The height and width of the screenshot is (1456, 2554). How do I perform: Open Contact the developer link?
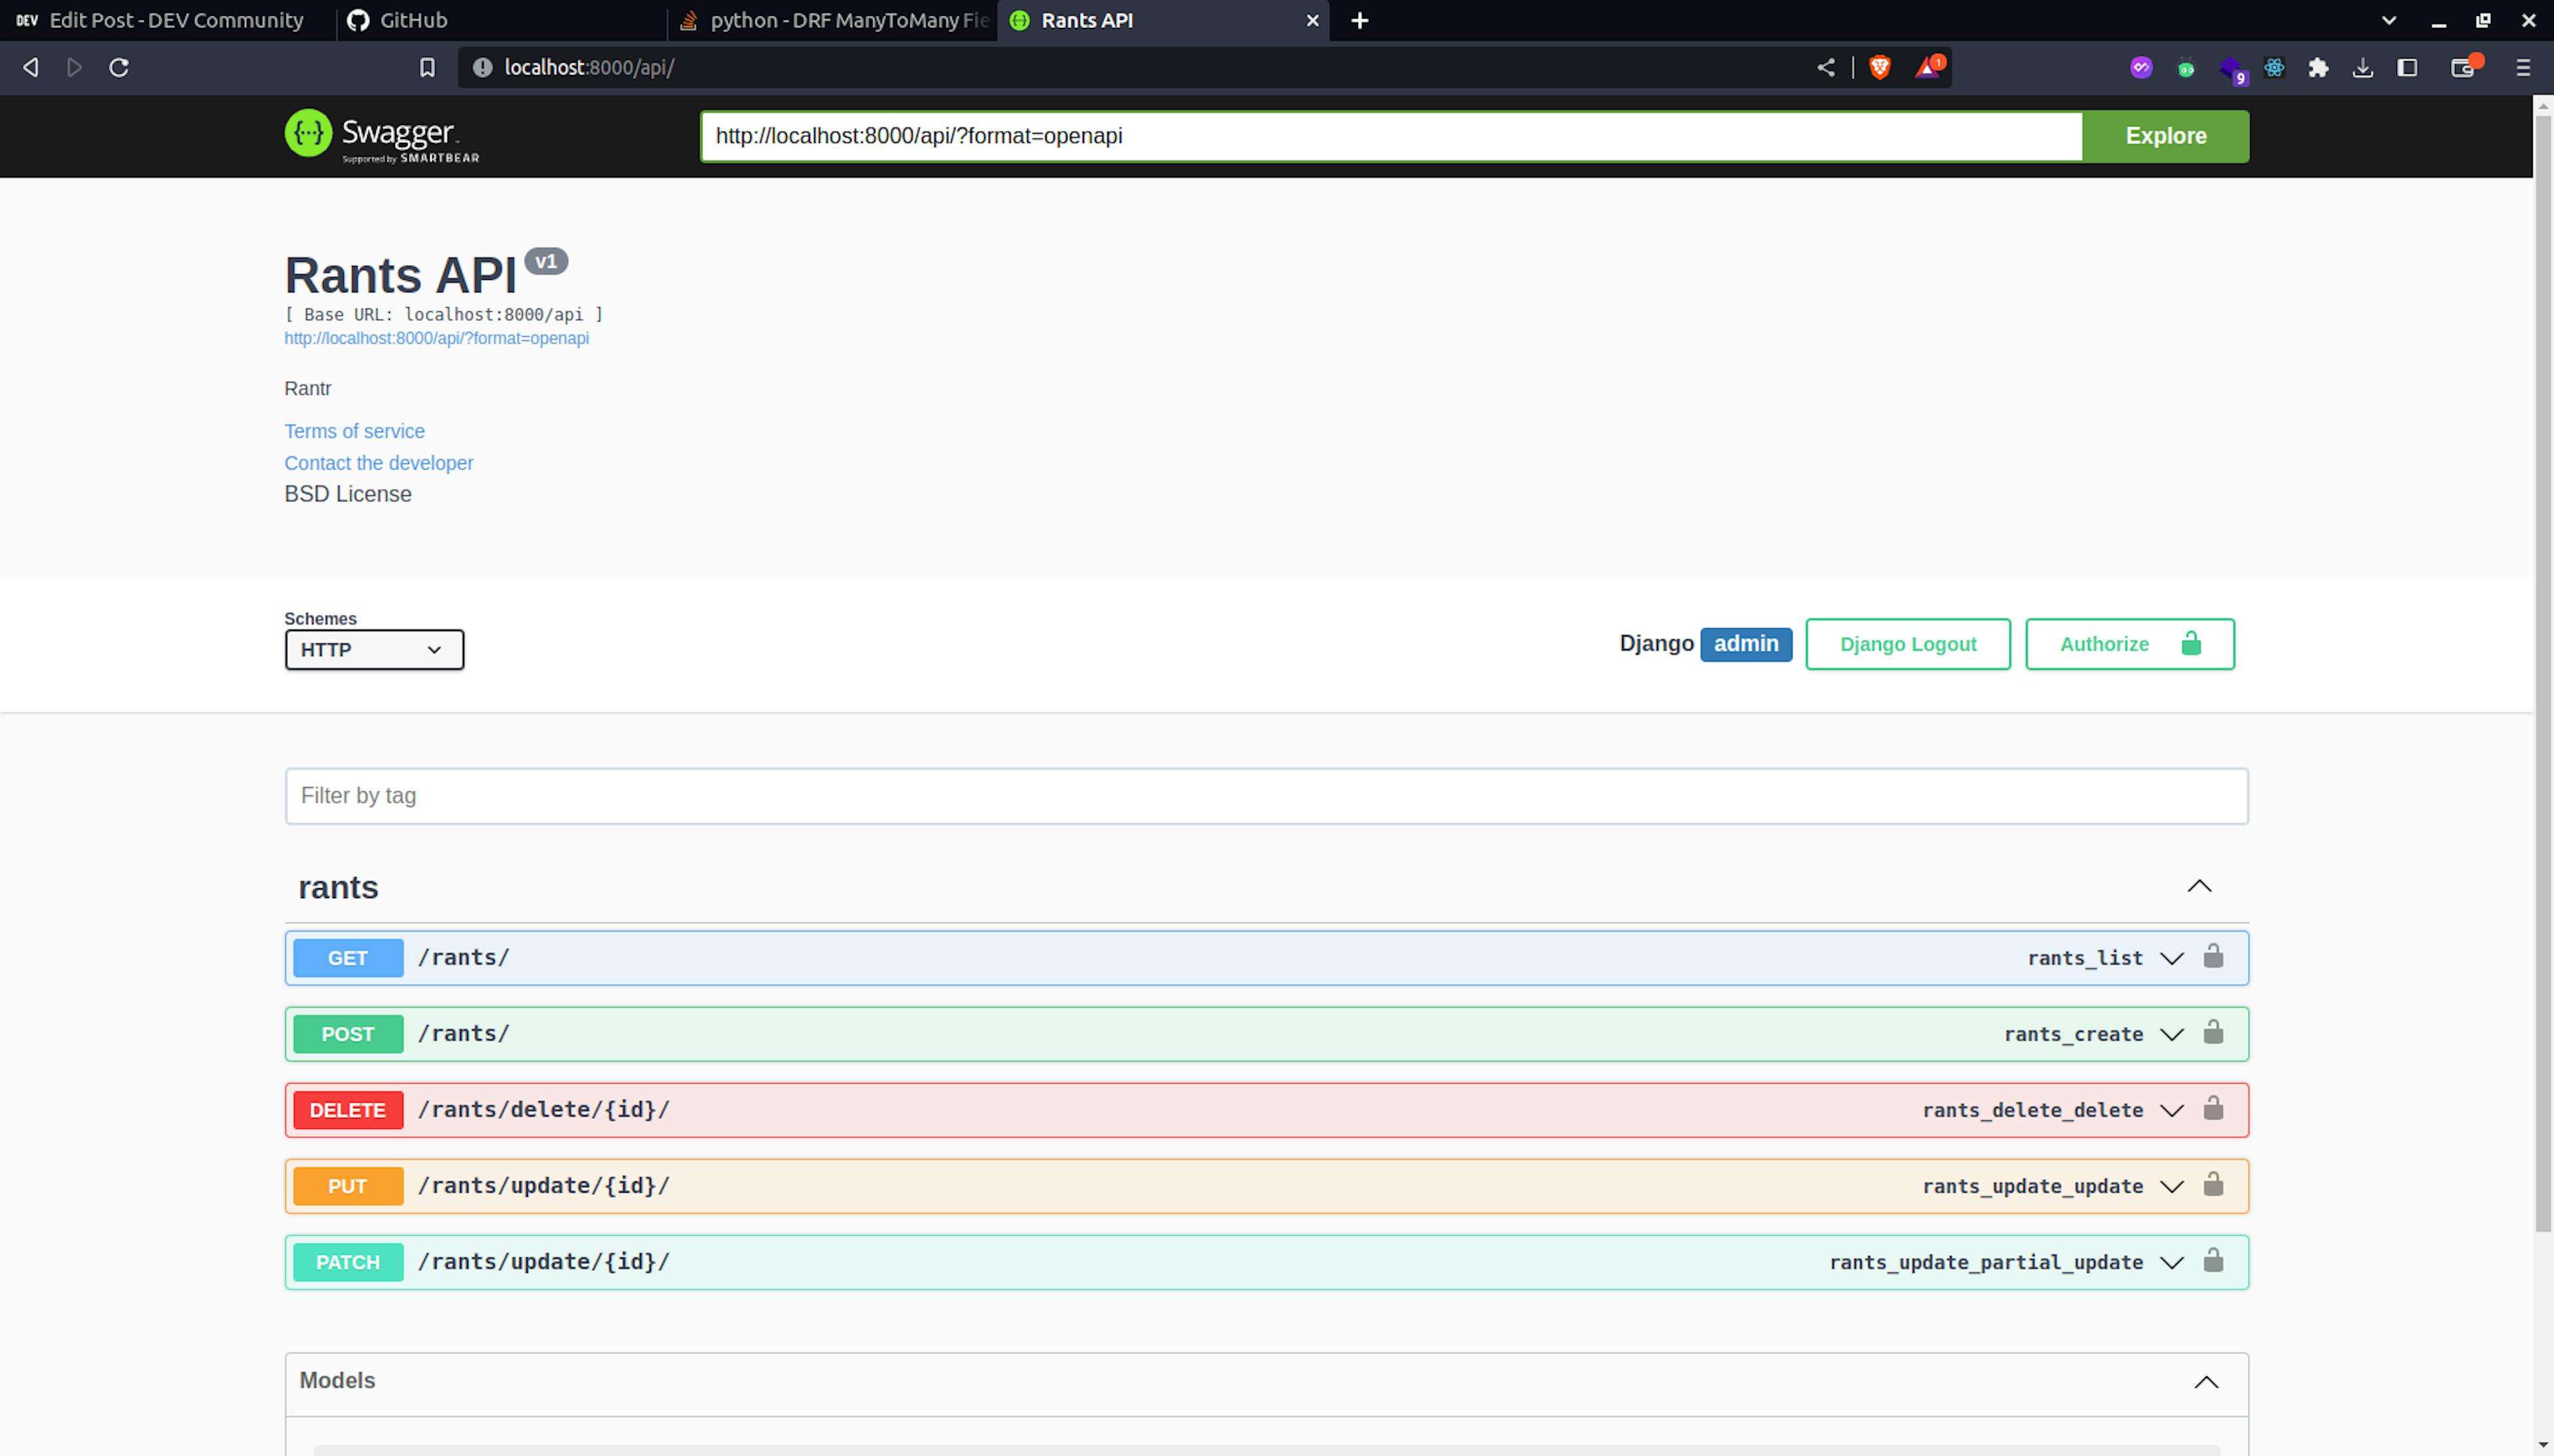click(x=379, y=461)
